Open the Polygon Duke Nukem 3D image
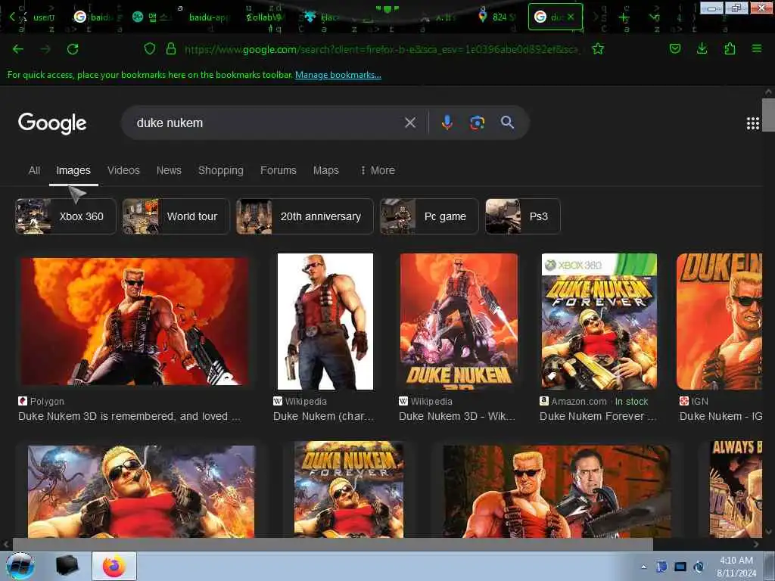 pos(134,321)
